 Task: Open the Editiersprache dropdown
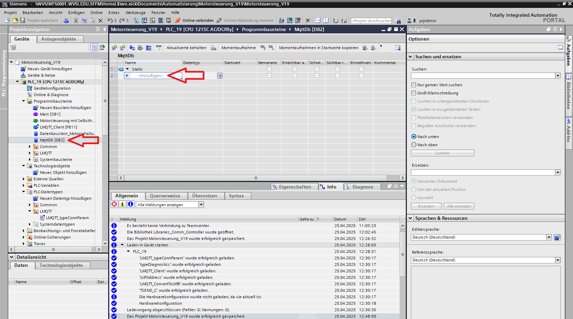coord(549,237)
